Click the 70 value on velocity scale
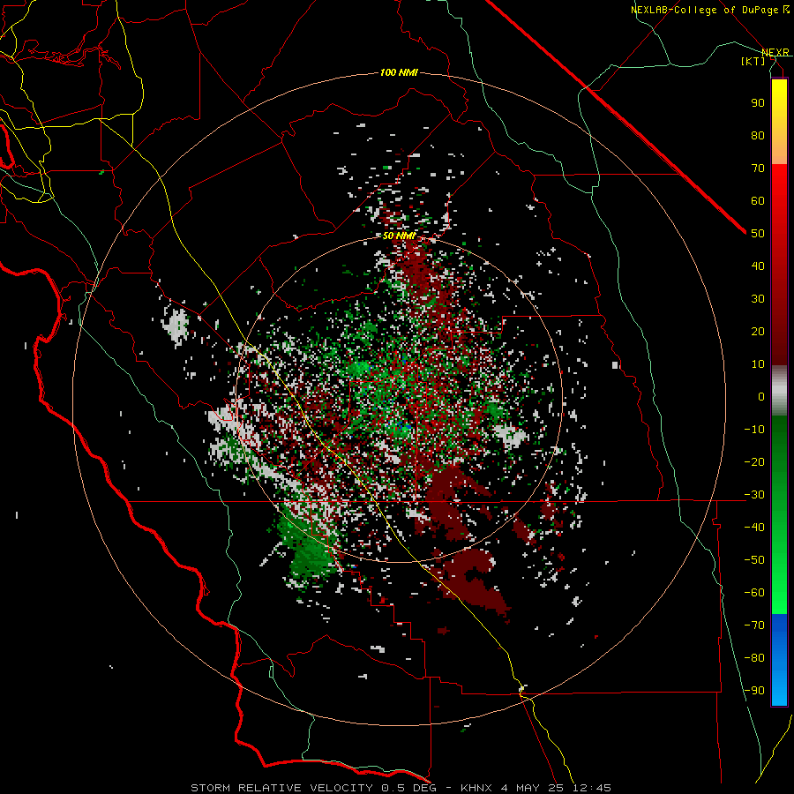 [758, 169]
